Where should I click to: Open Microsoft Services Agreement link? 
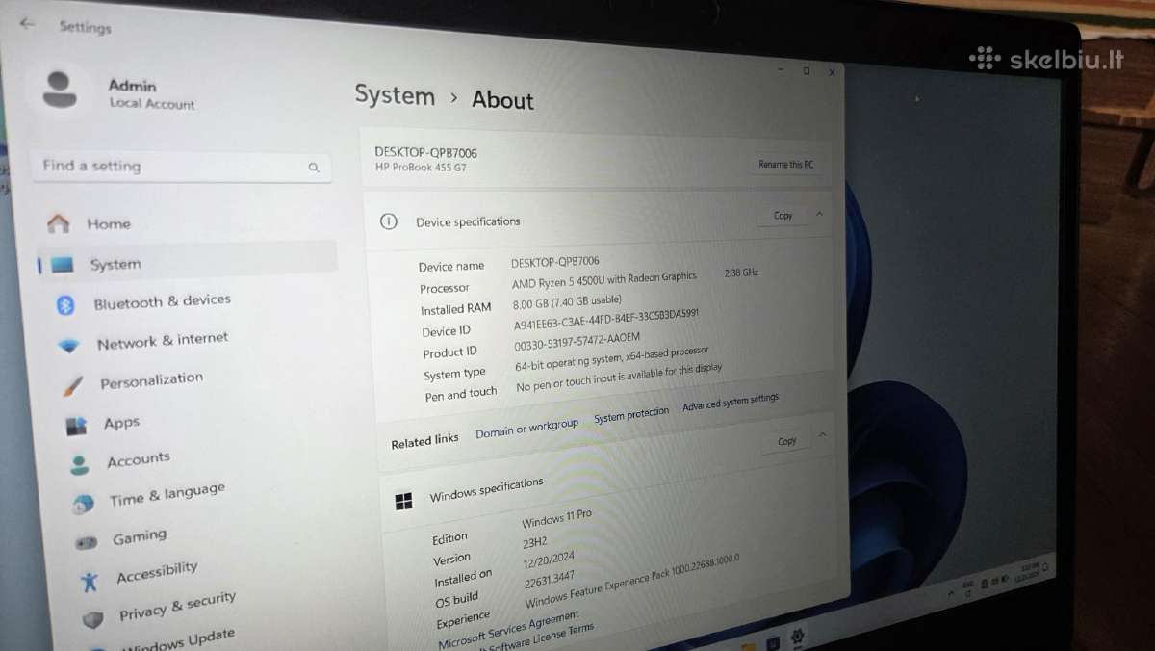(509, 630)
